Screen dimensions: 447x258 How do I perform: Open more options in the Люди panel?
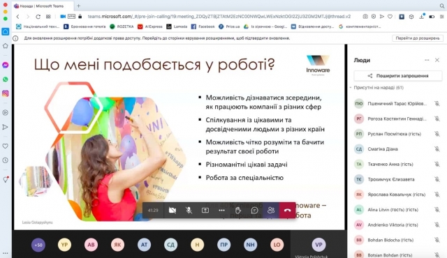[x=427, y=60]
